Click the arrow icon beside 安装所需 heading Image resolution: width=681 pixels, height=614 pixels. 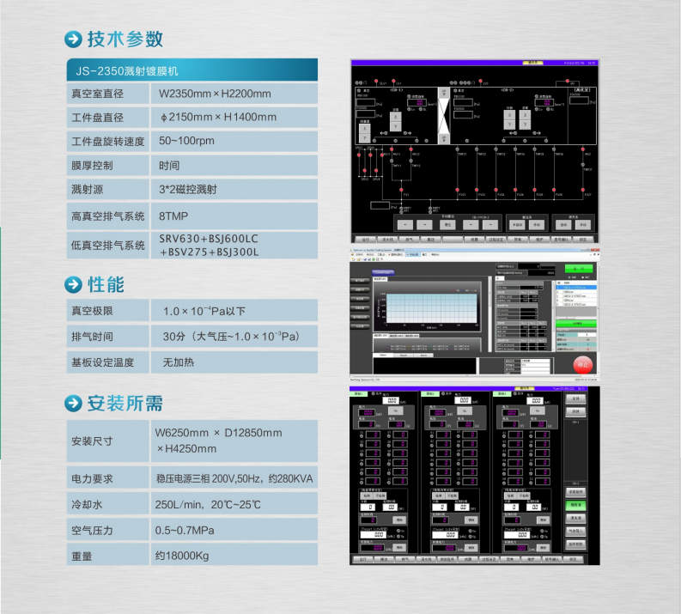73,404
